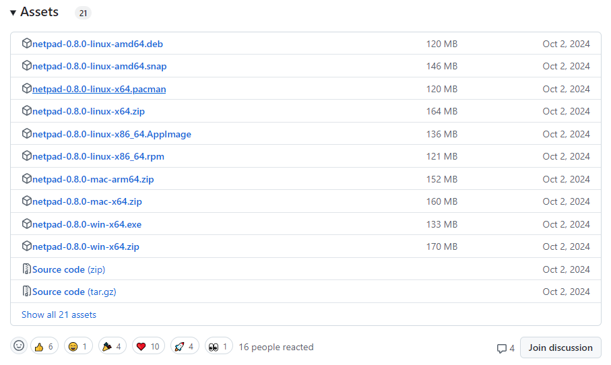This screenshot has width=611, height=365.
Task: Click package icon beside netpad win-x64.zip
Action: [x=26, y=246]
